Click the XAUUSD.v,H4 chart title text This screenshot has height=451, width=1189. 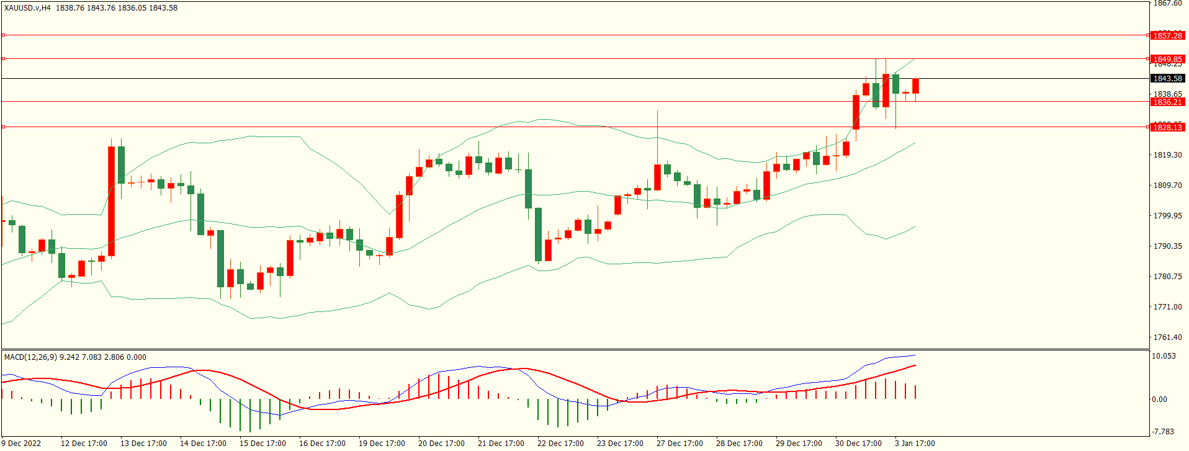point(27,8)
